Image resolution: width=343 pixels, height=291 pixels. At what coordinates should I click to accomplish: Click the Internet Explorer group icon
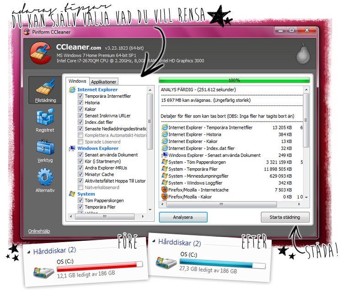tap(72, 90)
